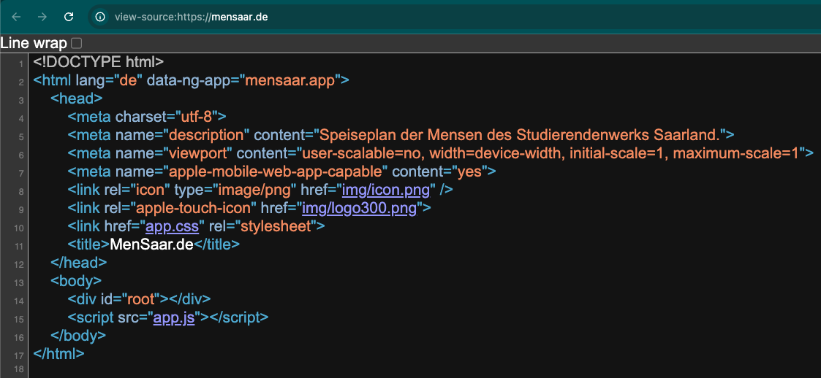Viewport: 821px width, 378px height.
Task: Click line number 1 in gutter
Action: pyautogui.click(x=20, y=63)
